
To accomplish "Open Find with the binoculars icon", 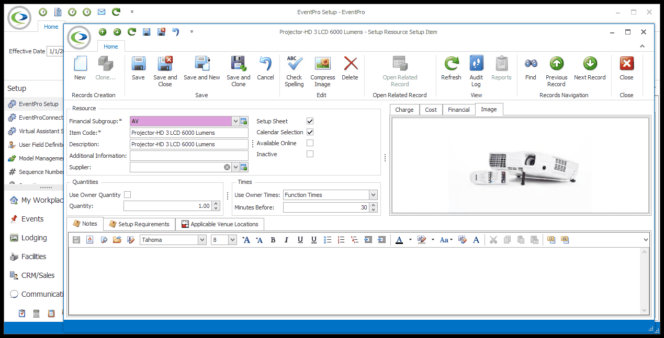I will (531, 64).
